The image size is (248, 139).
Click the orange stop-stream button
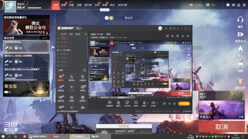click(184, 103)
